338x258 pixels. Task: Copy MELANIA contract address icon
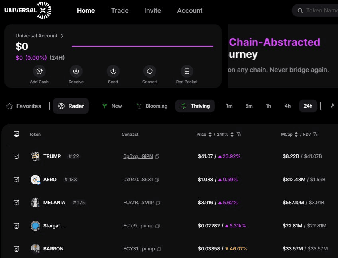158,203
